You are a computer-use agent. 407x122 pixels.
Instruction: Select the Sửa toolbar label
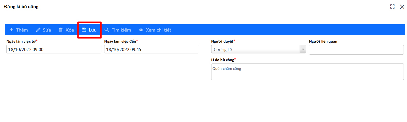pyautogui.click(x=47, y=30)
